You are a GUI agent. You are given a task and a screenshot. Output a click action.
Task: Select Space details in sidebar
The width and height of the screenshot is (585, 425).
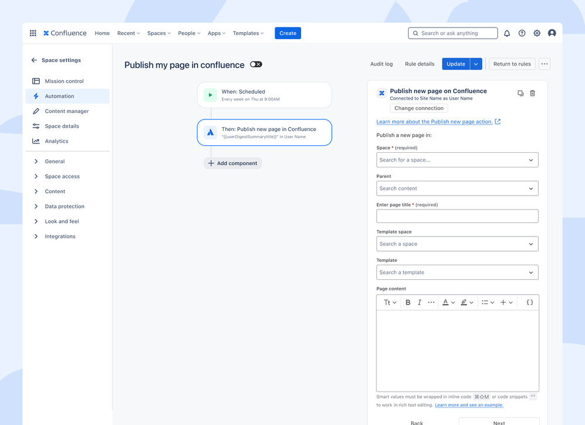click(67, 126)
